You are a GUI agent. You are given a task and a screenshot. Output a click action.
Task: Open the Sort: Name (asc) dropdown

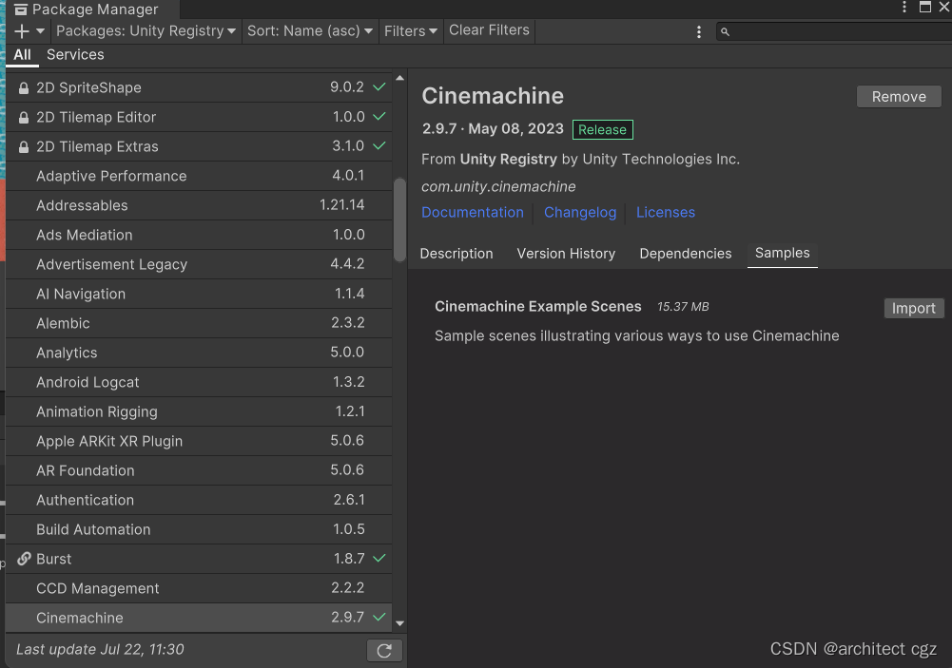(310, 30)
